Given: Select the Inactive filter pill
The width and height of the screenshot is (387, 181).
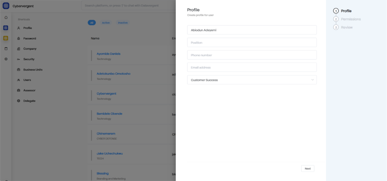Looking at the screenshot, I should click(x=123, y=23).
